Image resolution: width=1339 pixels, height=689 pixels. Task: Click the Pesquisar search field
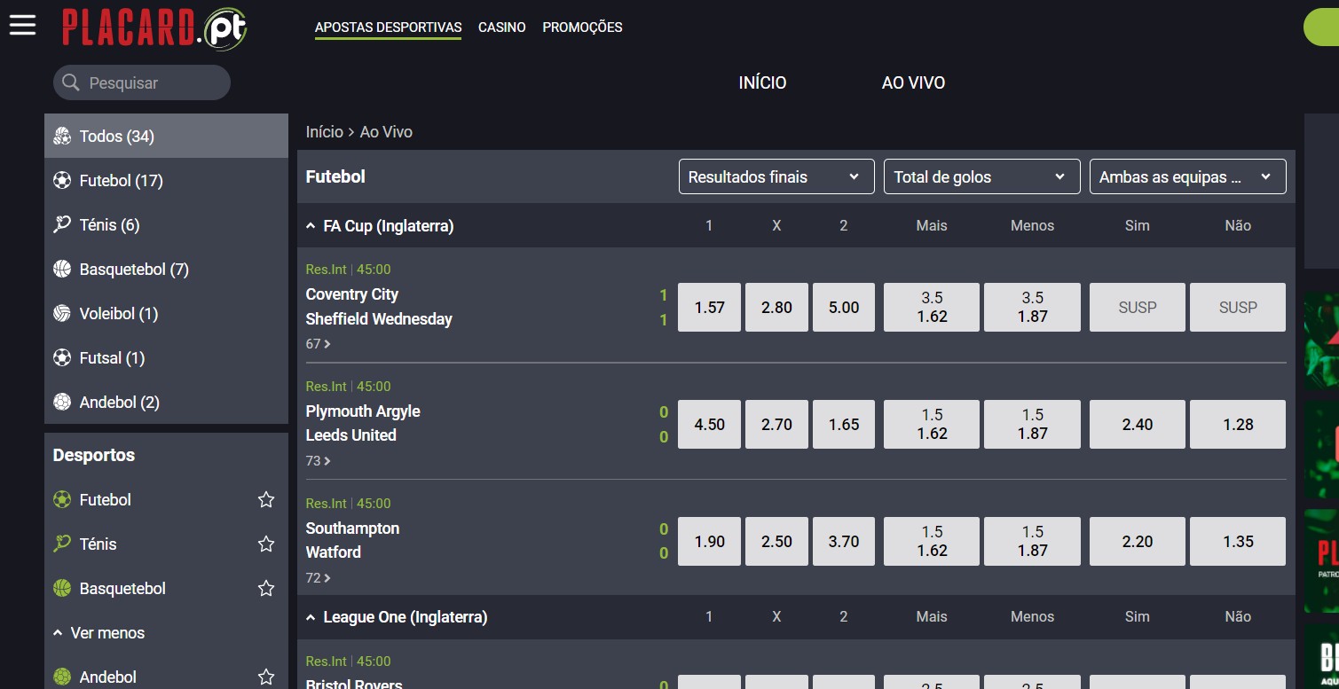tap(142, 82)
